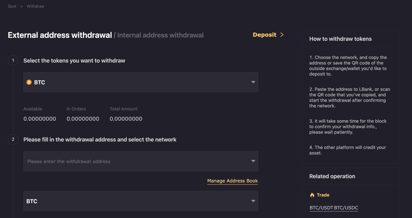Click the '4. The other platform will credit' instruction
The width and height of the screenshot is (412, 218).
(x=347, y=150)
